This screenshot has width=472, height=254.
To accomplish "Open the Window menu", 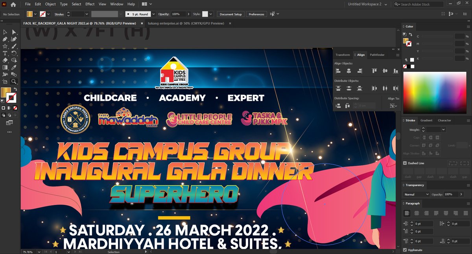I will point(117,4).
